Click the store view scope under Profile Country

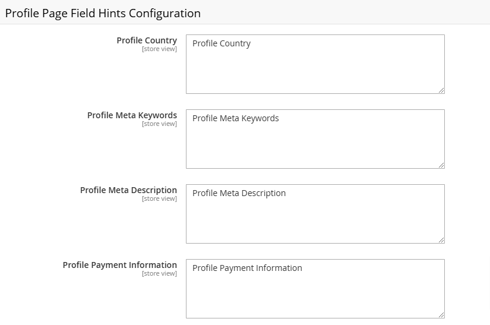tap(159, 49)
